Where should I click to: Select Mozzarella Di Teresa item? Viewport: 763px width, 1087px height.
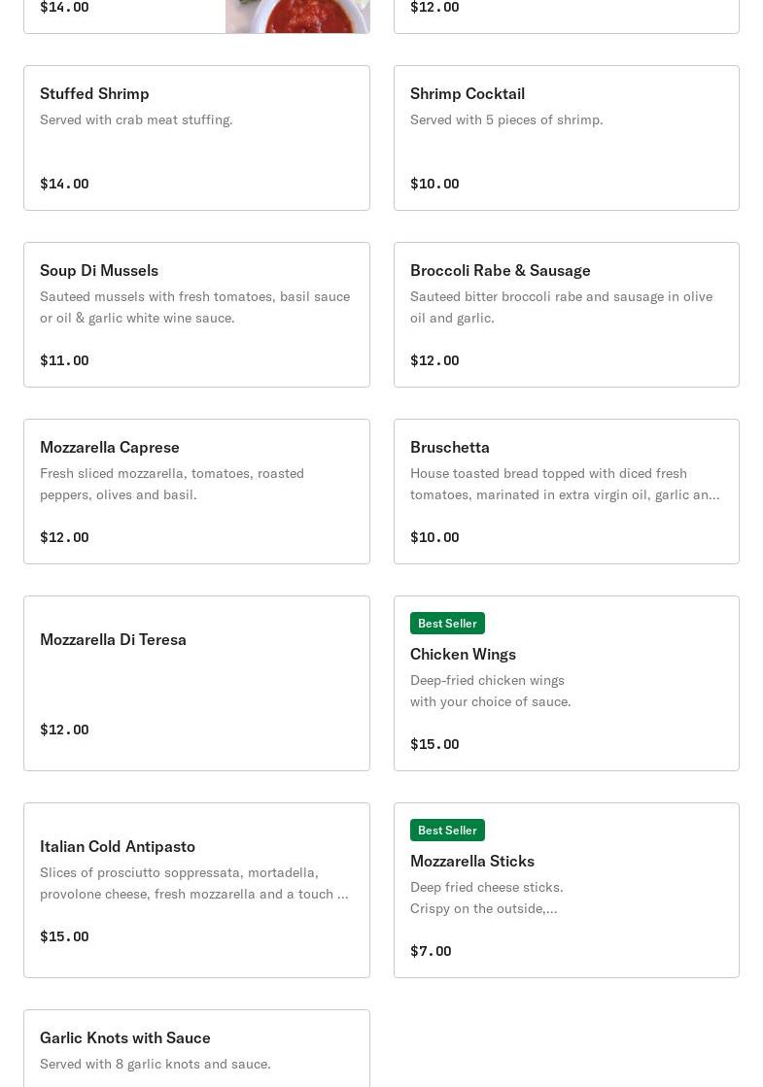[196, 683]
